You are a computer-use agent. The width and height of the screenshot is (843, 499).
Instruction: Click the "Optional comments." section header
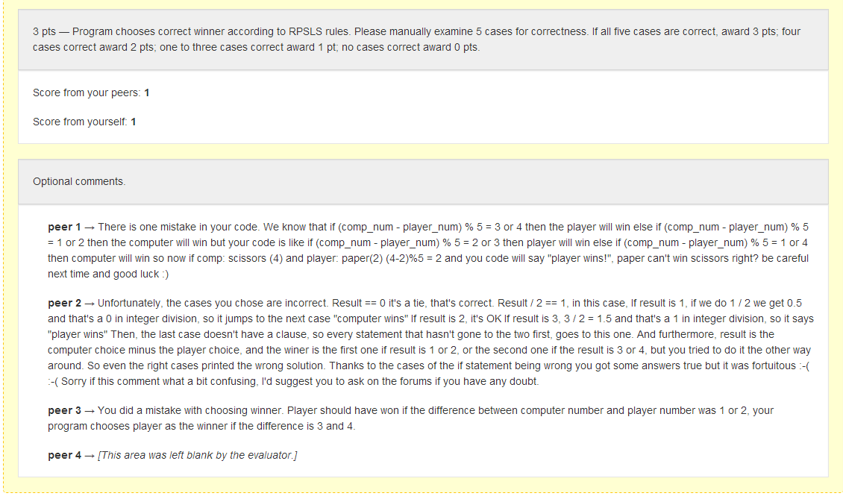pyautogui.click(x=79, y=181)
